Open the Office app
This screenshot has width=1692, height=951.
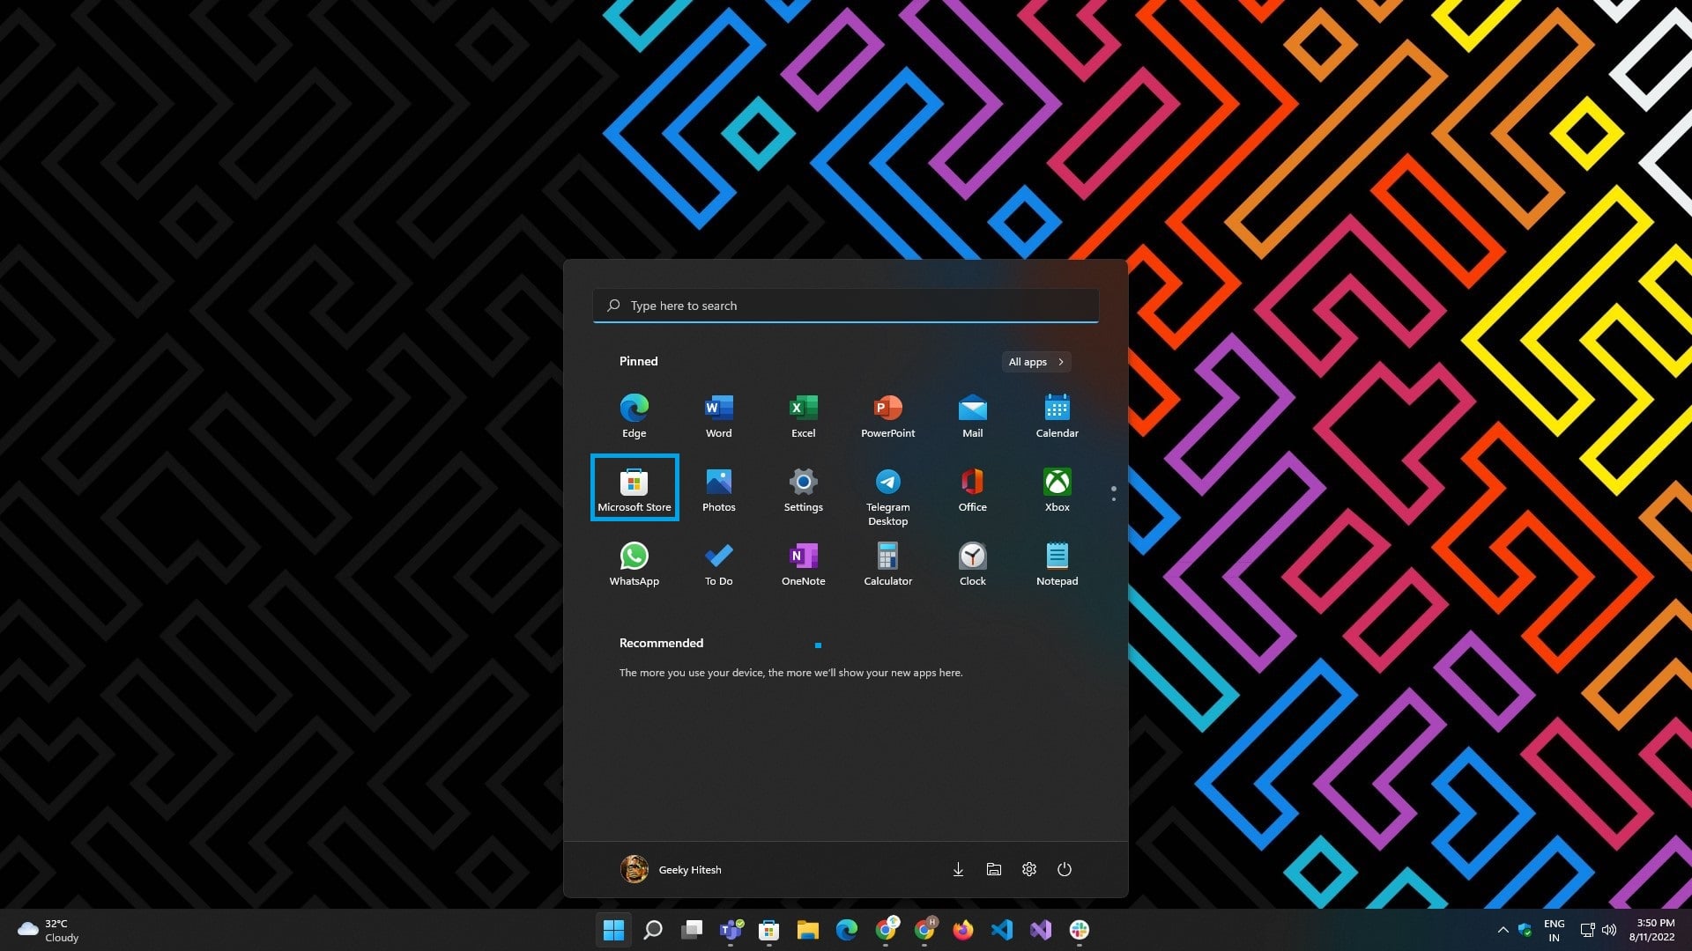[972, 490]
